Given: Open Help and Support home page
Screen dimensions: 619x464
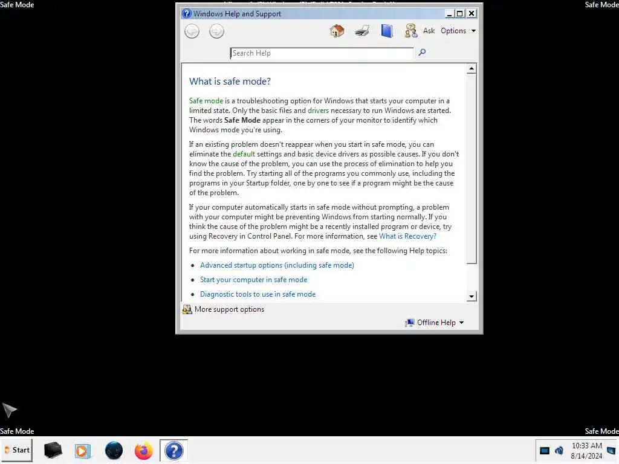Looking at the screenshot, I should (x=337, y=31).
